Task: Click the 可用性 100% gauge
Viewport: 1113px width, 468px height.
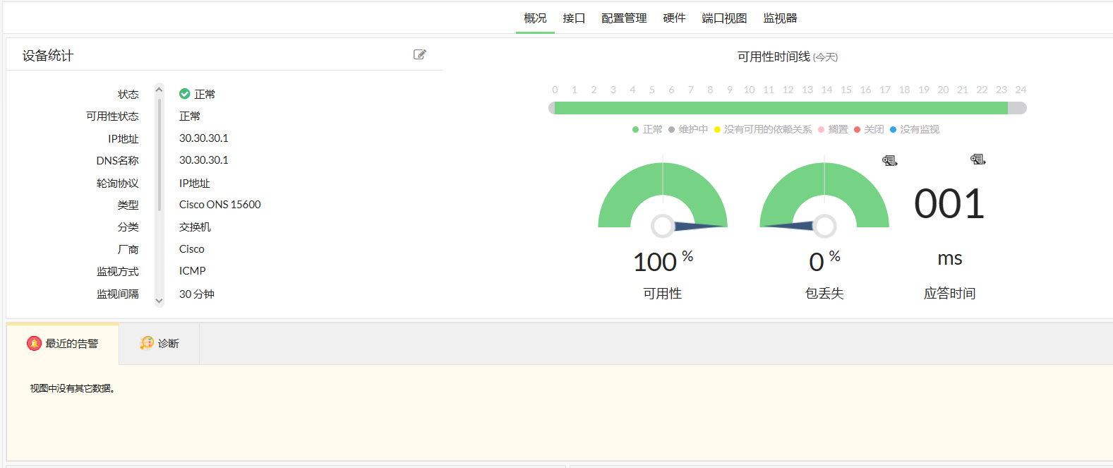Action: 663,196
